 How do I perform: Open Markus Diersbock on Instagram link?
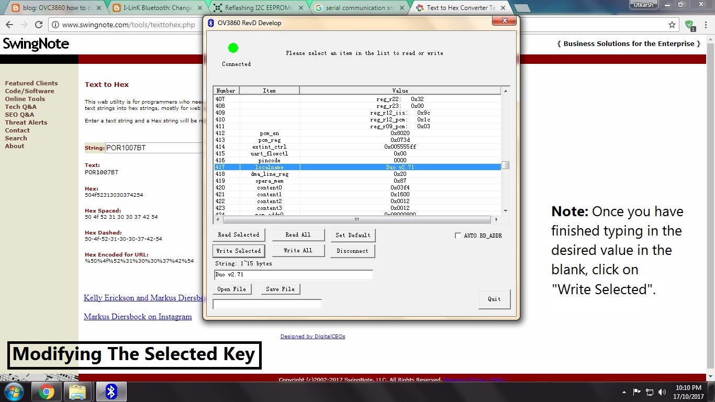138,317
